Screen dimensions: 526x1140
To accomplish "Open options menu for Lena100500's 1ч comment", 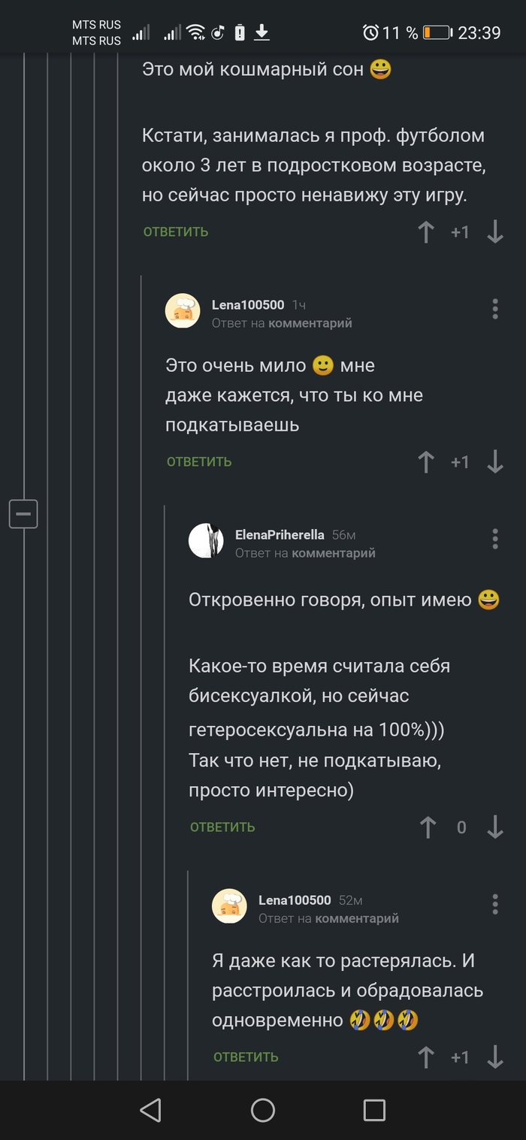I will click(x=494, y=309).
